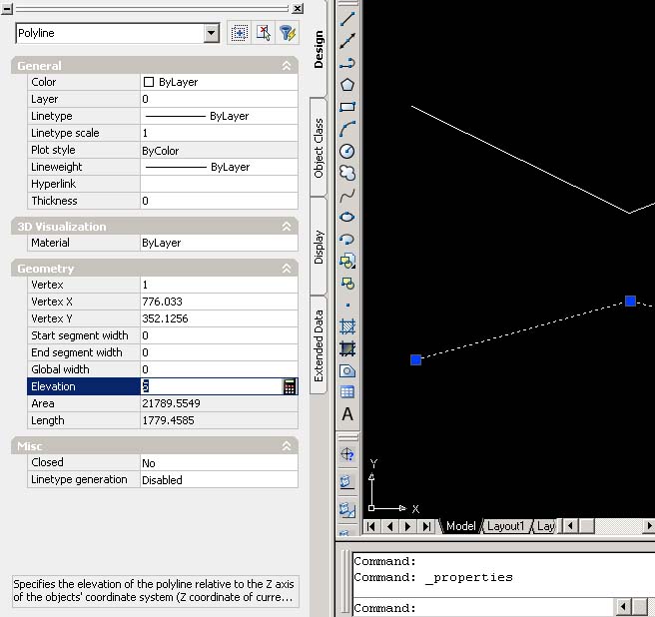Select the Ellipse tool
This screenshot has height=617, width=655.
(x=347, y=217)
